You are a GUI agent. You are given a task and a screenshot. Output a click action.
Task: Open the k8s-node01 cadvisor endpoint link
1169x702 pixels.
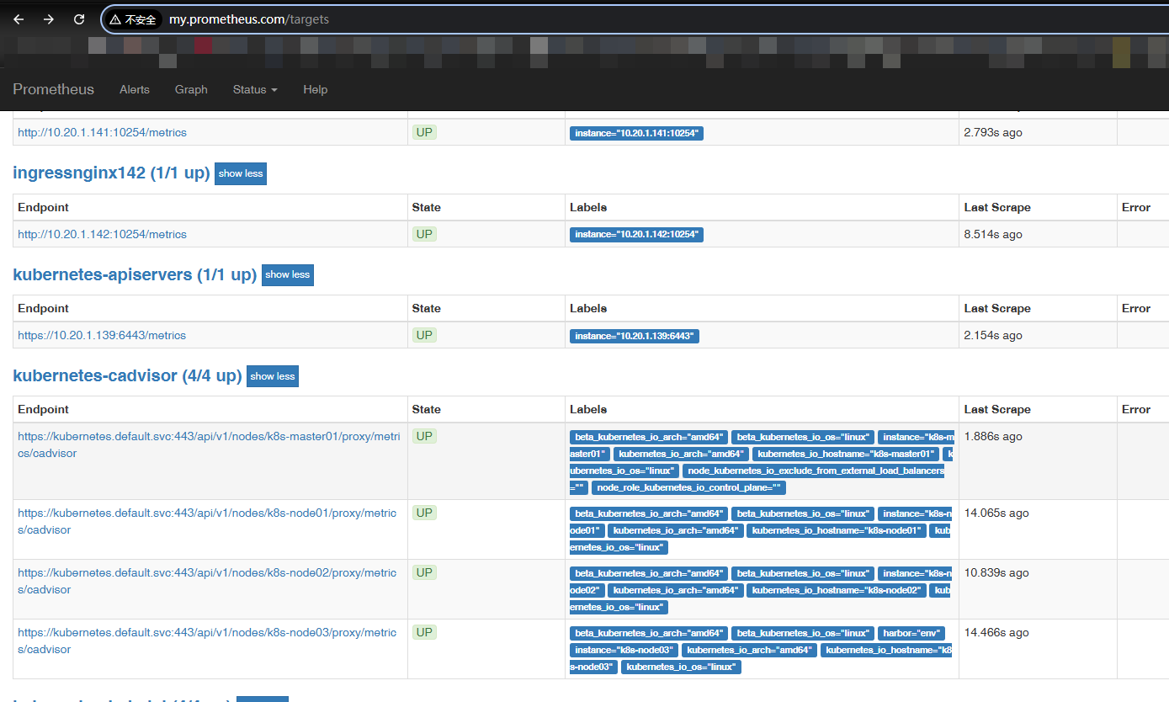[x=207, y=521]
